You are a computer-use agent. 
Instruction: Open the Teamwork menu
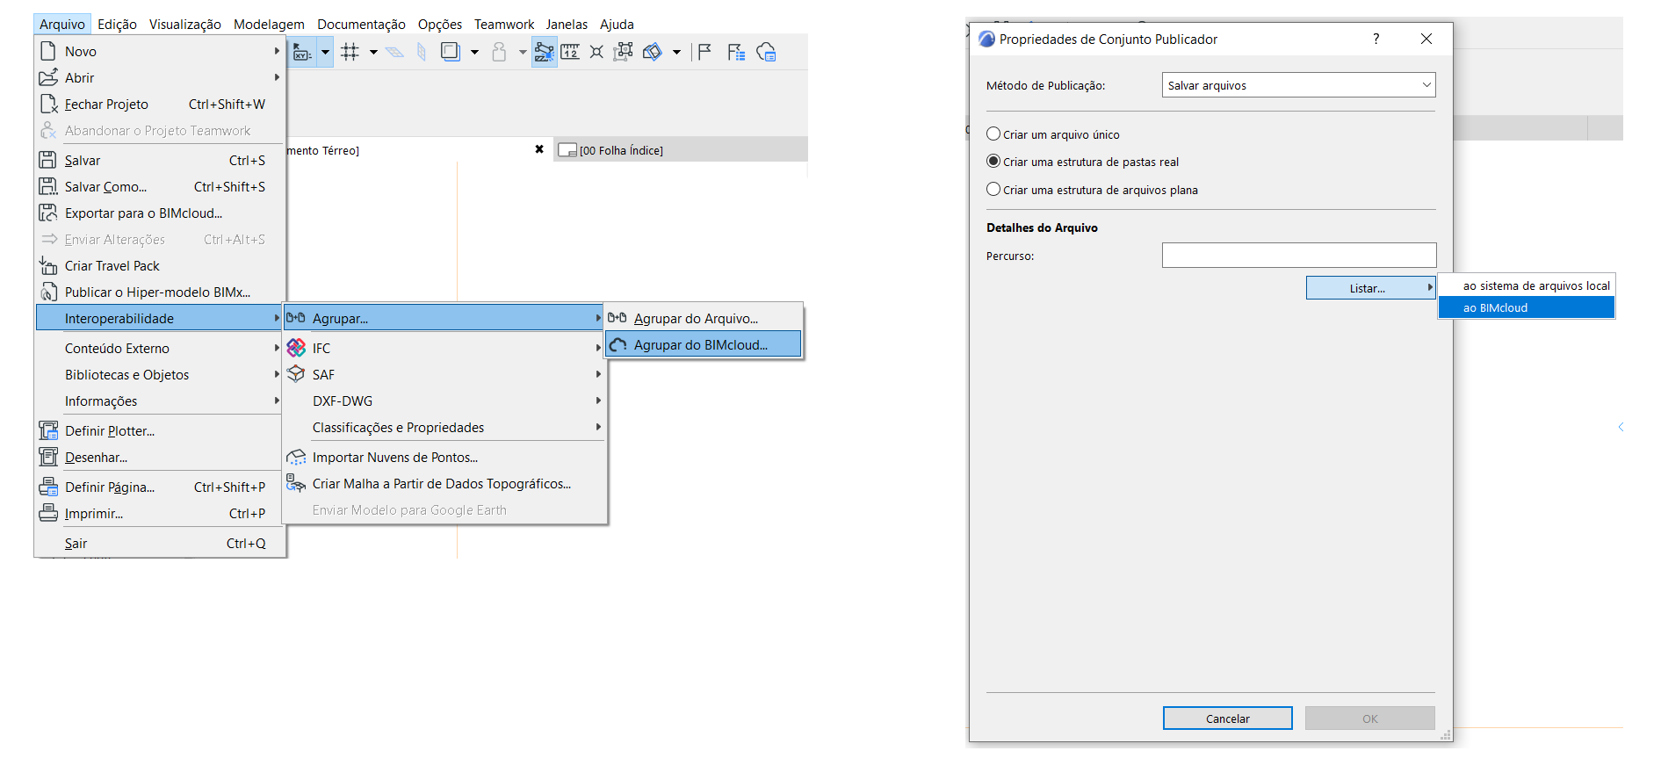tap(503, 25)
